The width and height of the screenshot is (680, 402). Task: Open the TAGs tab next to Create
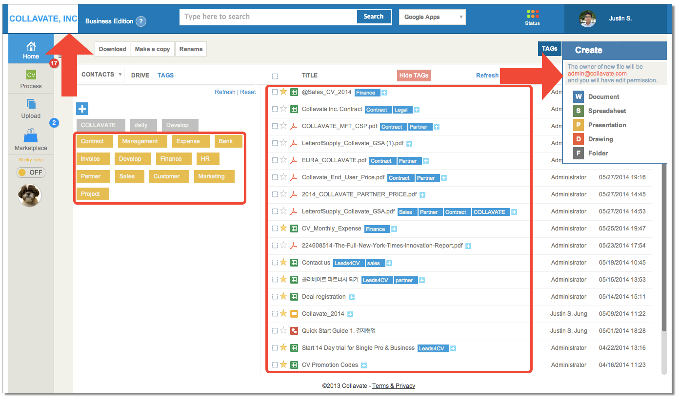coord(550,49)
